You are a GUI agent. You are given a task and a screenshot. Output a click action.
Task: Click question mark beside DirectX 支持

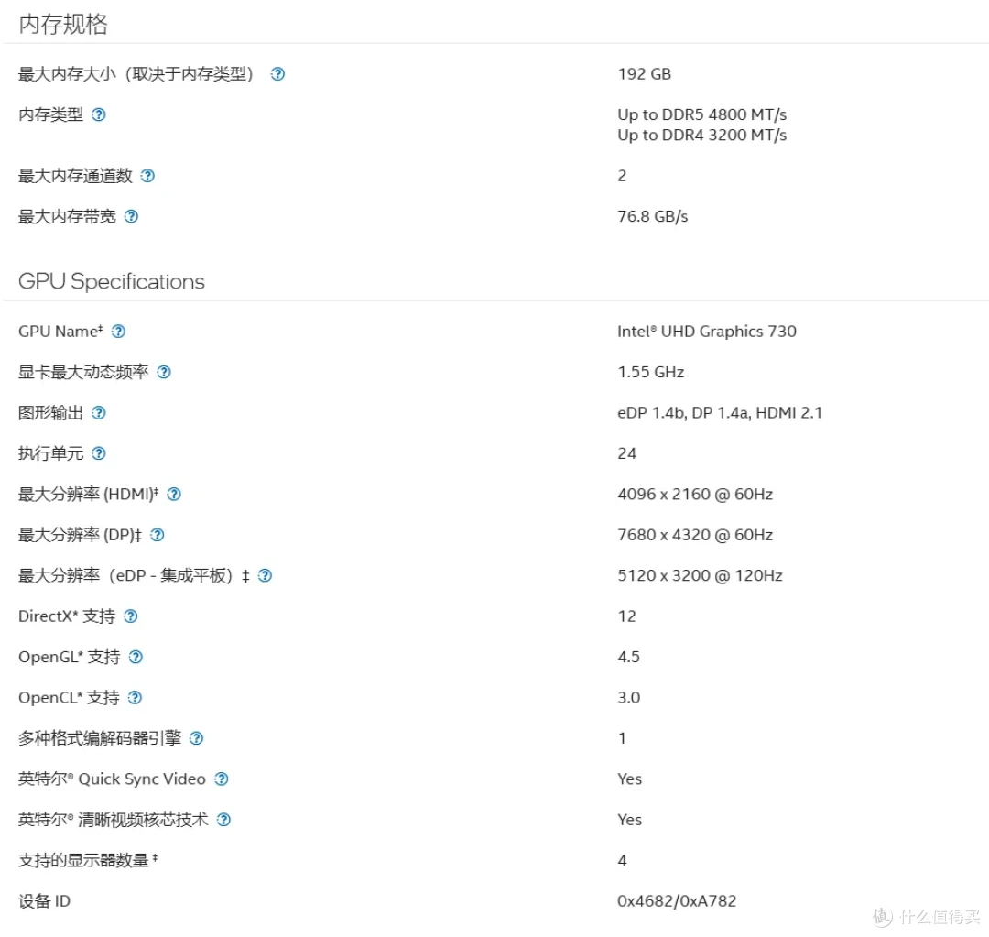pyautogui.click(x=131, y=616)
